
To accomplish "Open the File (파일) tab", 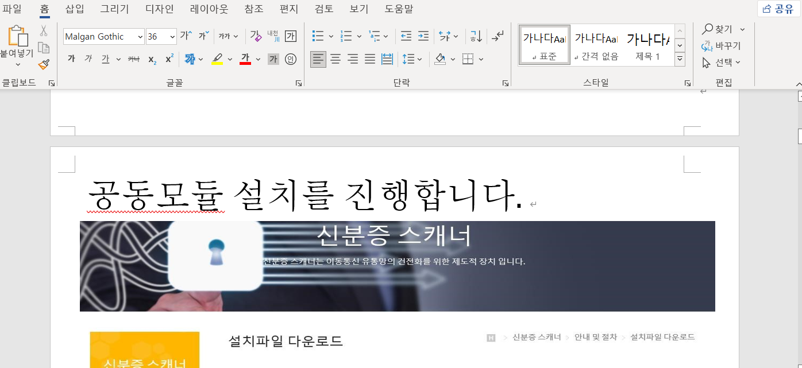I will [12, 9].
